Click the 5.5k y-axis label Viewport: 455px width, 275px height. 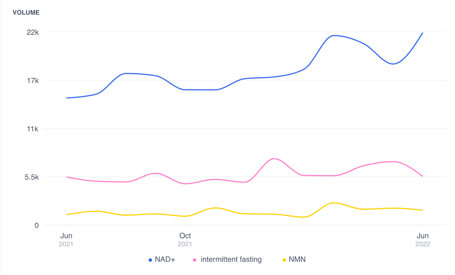coord(32,177)
